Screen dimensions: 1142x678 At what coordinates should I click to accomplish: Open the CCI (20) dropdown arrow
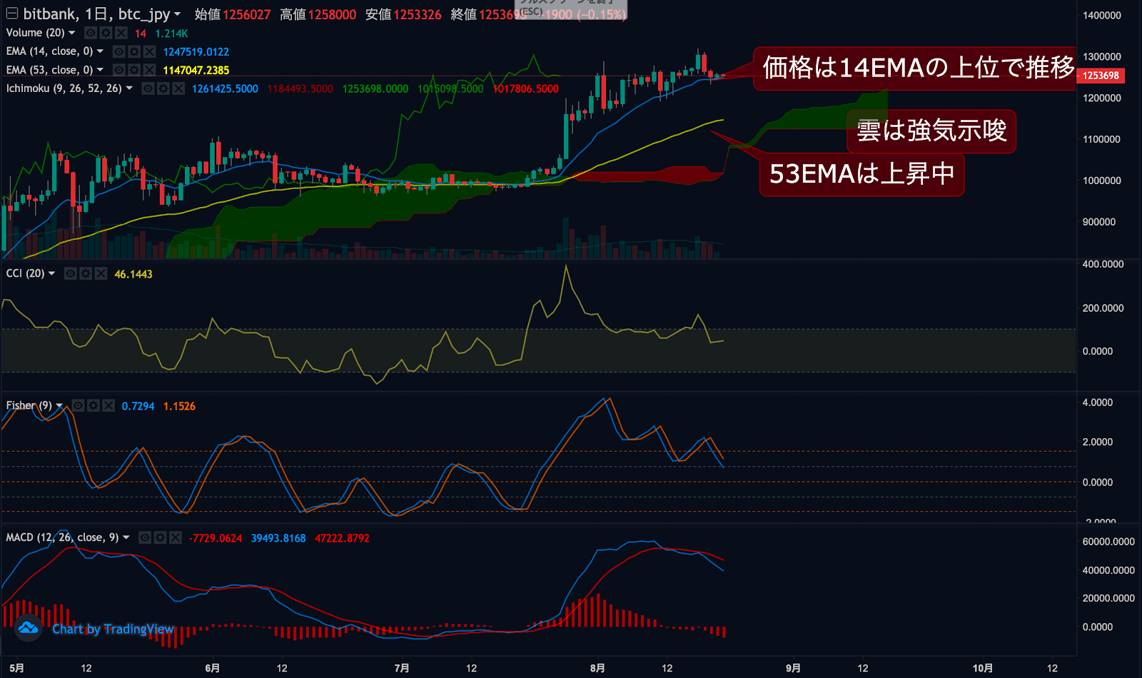(x=51, y=273)
